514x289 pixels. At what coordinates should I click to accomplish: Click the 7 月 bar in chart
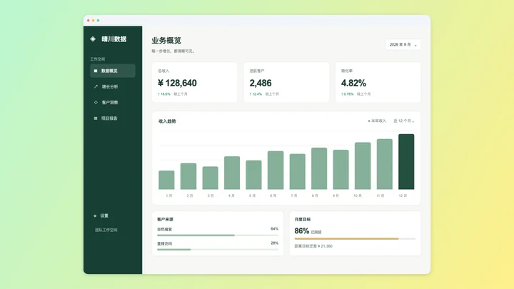[x=297, y=172]
